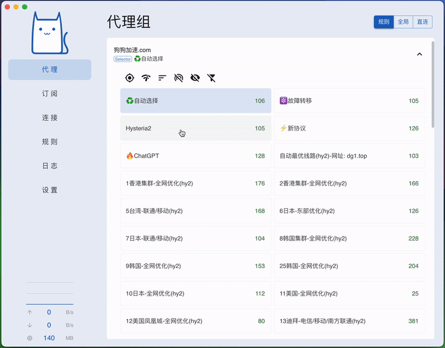Select the 11美国-全网优化(hy2) node
This screenshot has width=445, height=348.
pyautogui.click(x=349, y=294)
